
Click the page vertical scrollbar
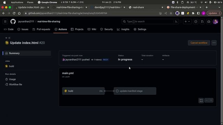(222, 70)
